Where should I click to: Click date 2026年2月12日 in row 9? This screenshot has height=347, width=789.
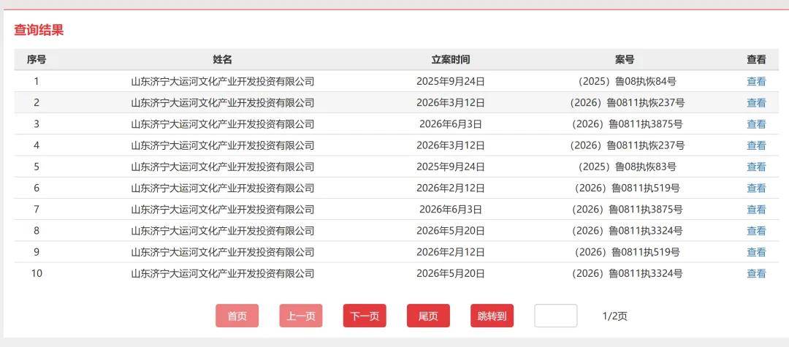[450, 252]
